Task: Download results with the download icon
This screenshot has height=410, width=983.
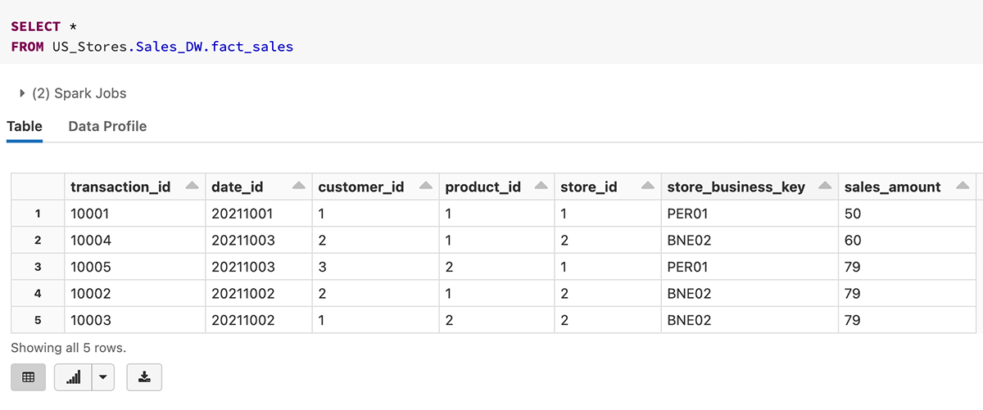Action: [145, 377]
